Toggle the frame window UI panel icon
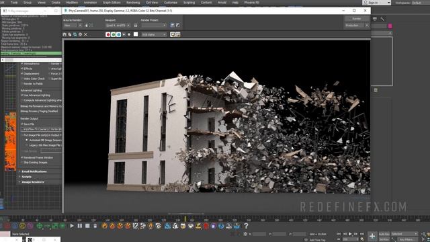This screenshot has height=242, width=430. (177, 34)
